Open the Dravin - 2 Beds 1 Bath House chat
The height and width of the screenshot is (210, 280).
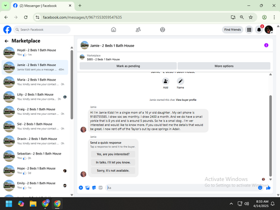point(35,141)
